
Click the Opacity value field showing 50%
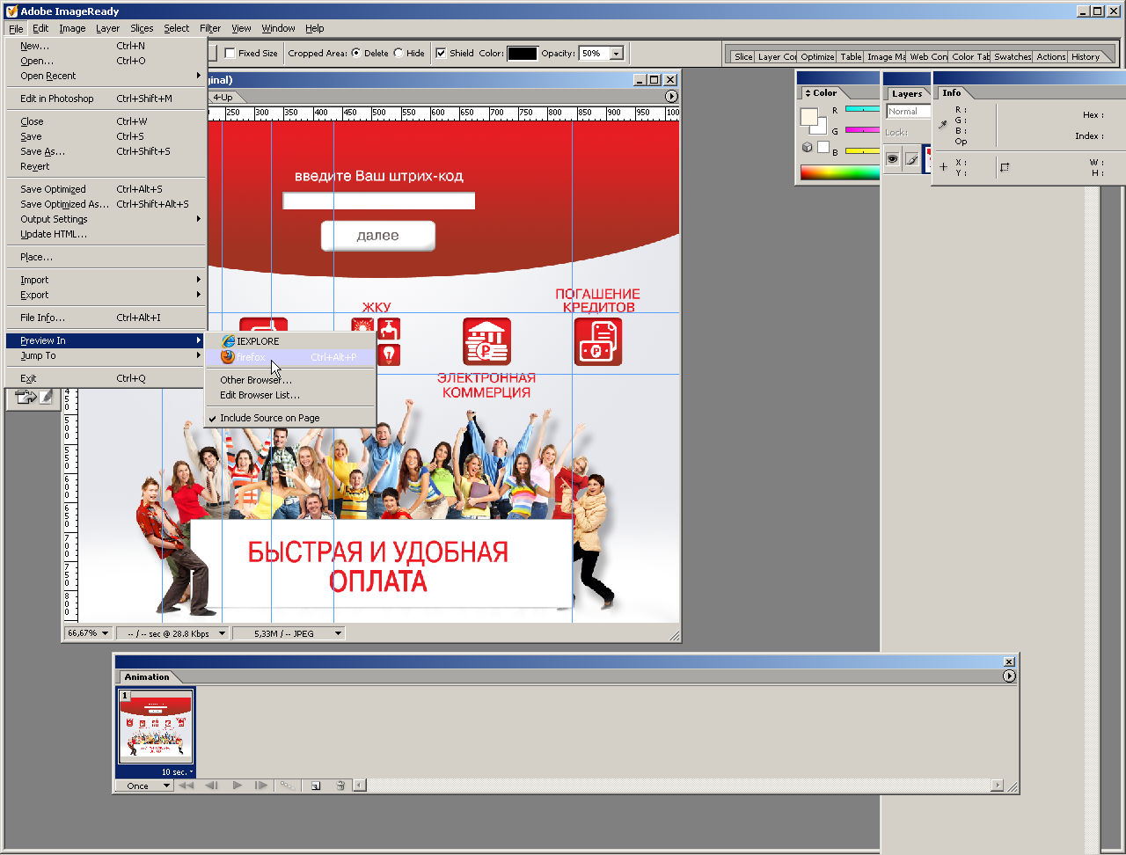[x=594, y=54]
